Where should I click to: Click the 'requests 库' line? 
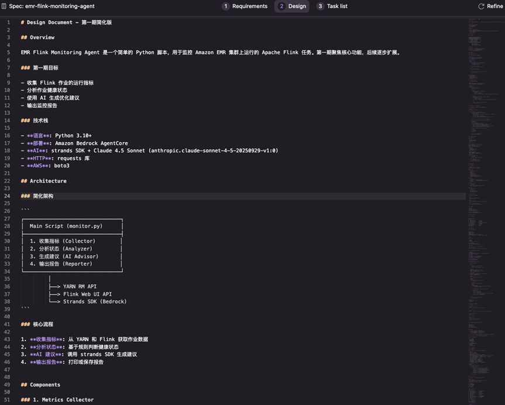point(56,158)
